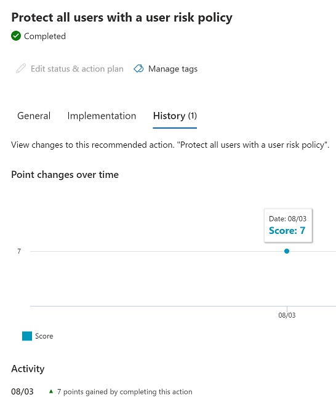Switch to the Implementation tab
The image size is (336, 397).
pos(102,116)
